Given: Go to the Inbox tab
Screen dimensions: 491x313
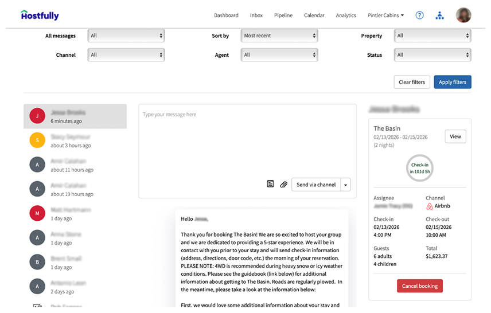Looking at the screenshot, I should click(256, 15).
